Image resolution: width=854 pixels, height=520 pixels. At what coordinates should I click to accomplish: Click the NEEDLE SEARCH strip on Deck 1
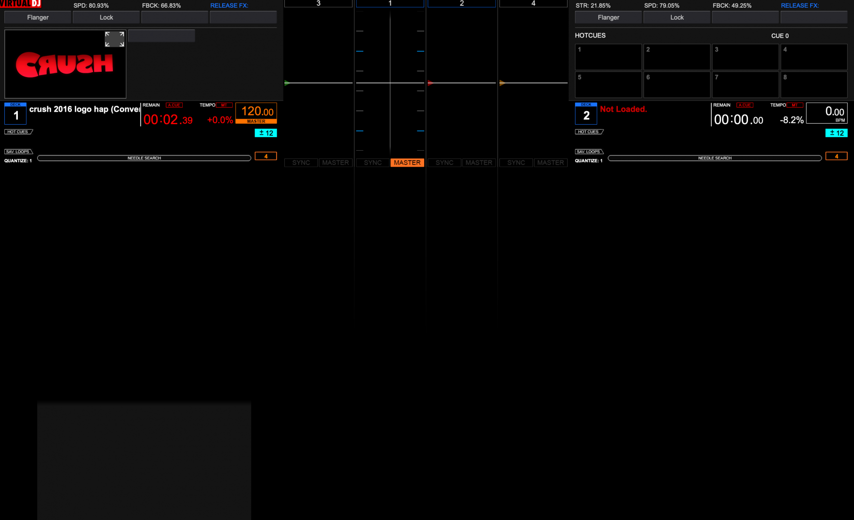click(144, 157)
